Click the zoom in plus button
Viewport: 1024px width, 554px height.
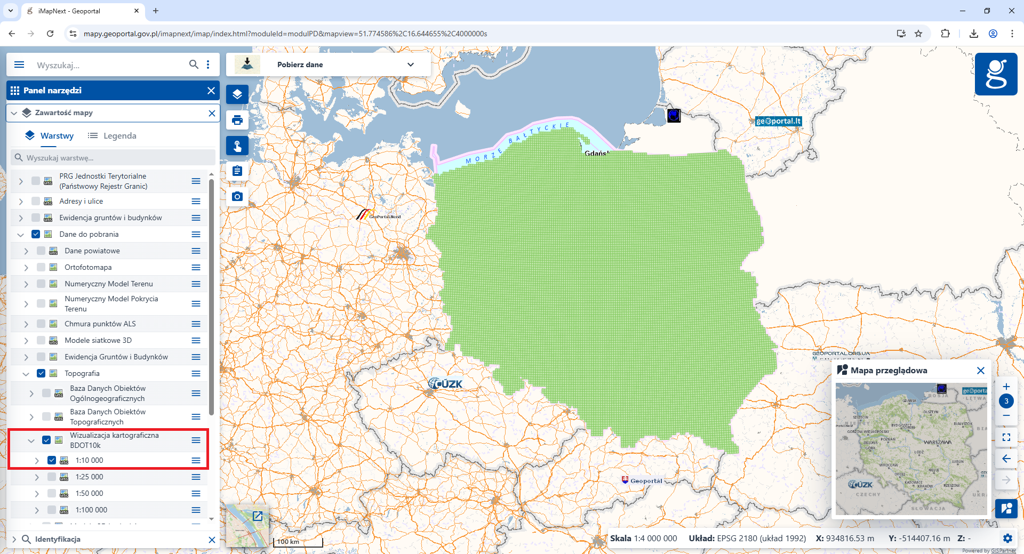coord(1007,387)
